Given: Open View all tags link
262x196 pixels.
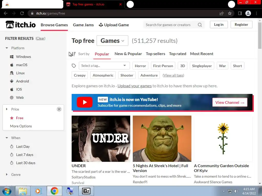Looking at the screenshot, I should point(173,75).
